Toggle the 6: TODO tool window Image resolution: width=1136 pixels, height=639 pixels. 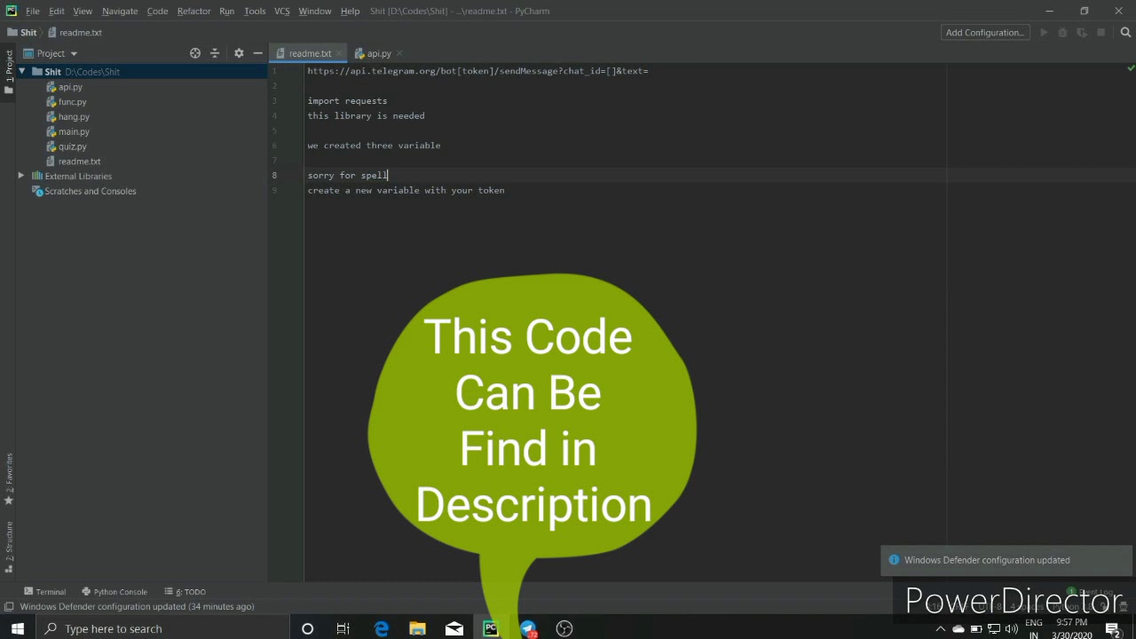(x=185, y=592)
